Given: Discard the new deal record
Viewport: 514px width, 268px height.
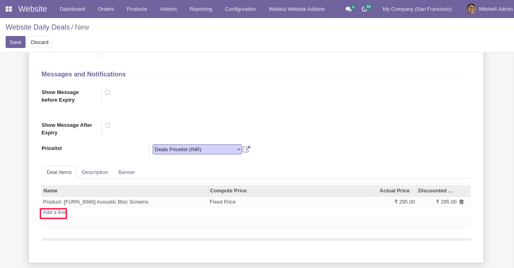Looking at the screenshot, I should [40, 42].
